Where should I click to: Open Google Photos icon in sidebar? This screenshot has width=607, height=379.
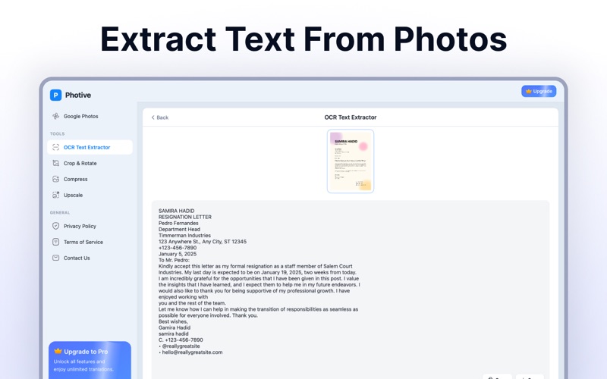[55, 116]
